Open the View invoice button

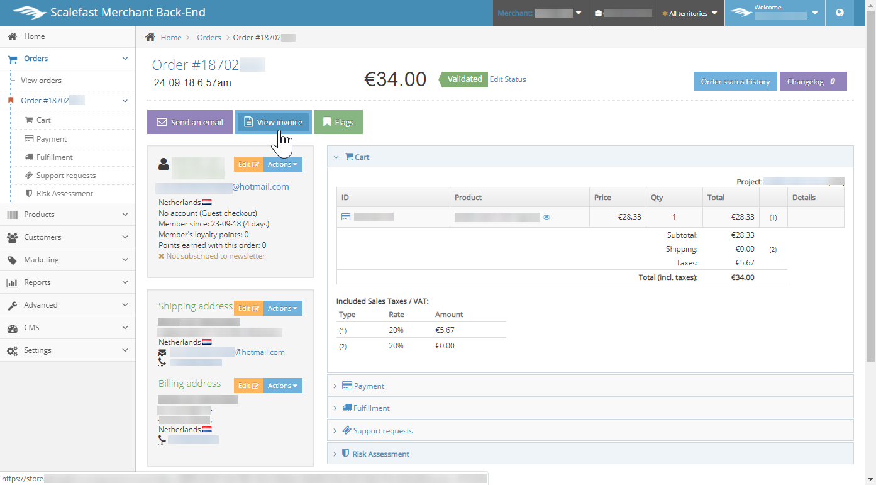pos(273,123)
